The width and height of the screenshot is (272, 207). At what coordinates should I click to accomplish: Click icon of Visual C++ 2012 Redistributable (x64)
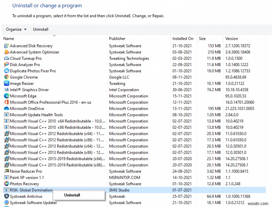(6, 134)
